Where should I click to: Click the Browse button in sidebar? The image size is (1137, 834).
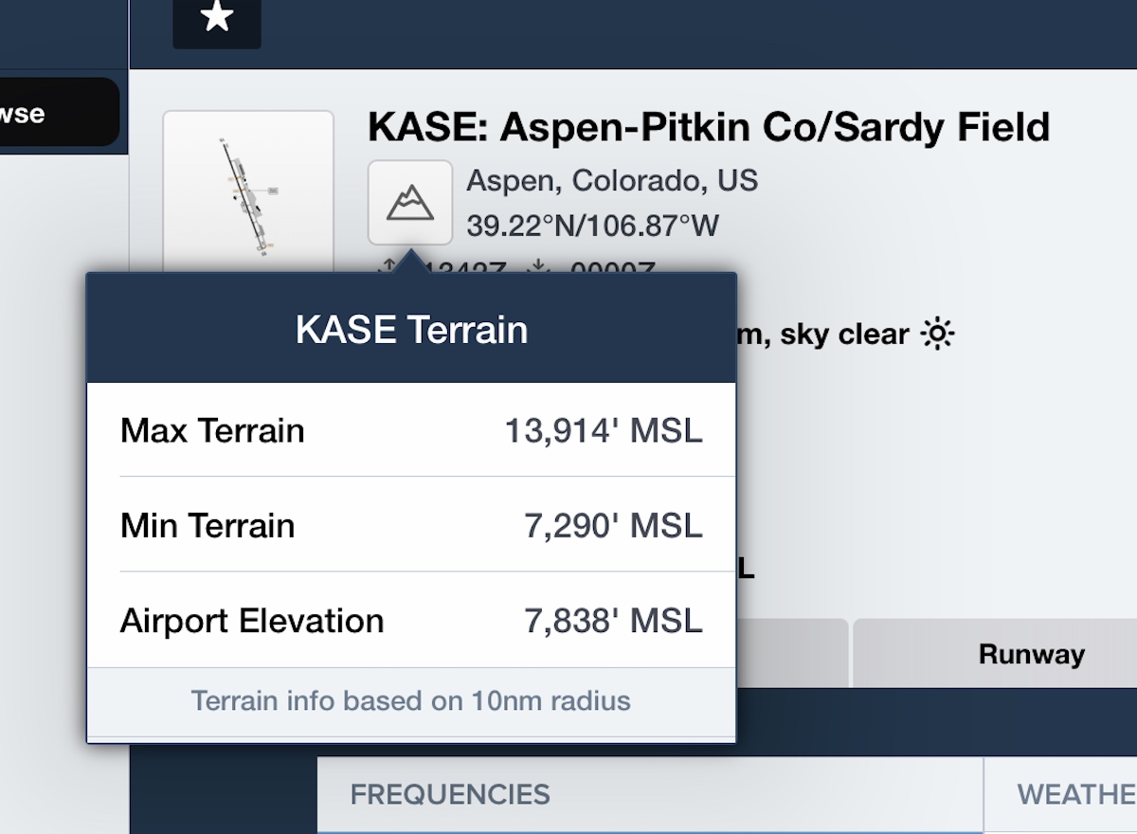57,113
